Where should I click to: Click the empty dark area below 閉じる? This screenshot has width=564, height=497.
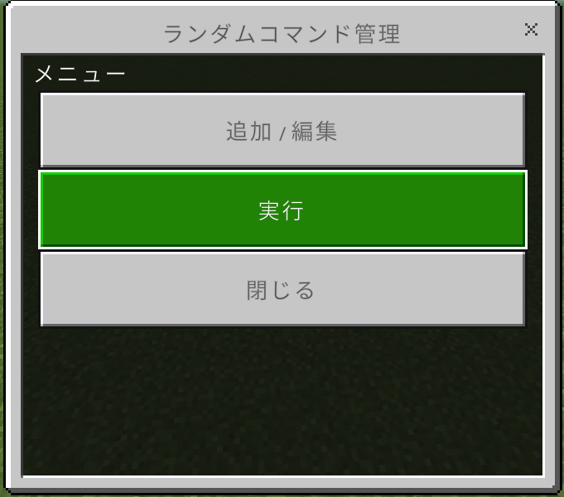coord(282,399)
